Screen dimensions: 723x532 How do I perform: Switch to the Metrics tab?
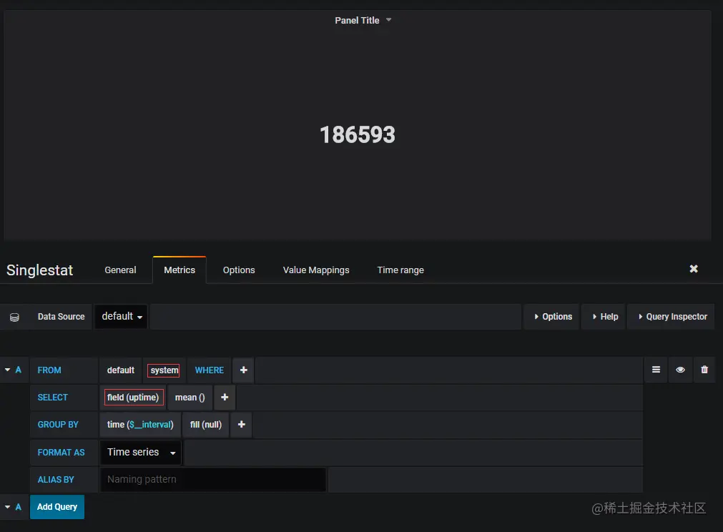click(179, 270)
